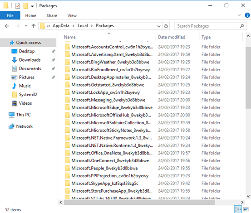This screenshot has height=213, width=251.
Task: Expand the chevron after AppData breadcrumb
Action: [74, 26]
